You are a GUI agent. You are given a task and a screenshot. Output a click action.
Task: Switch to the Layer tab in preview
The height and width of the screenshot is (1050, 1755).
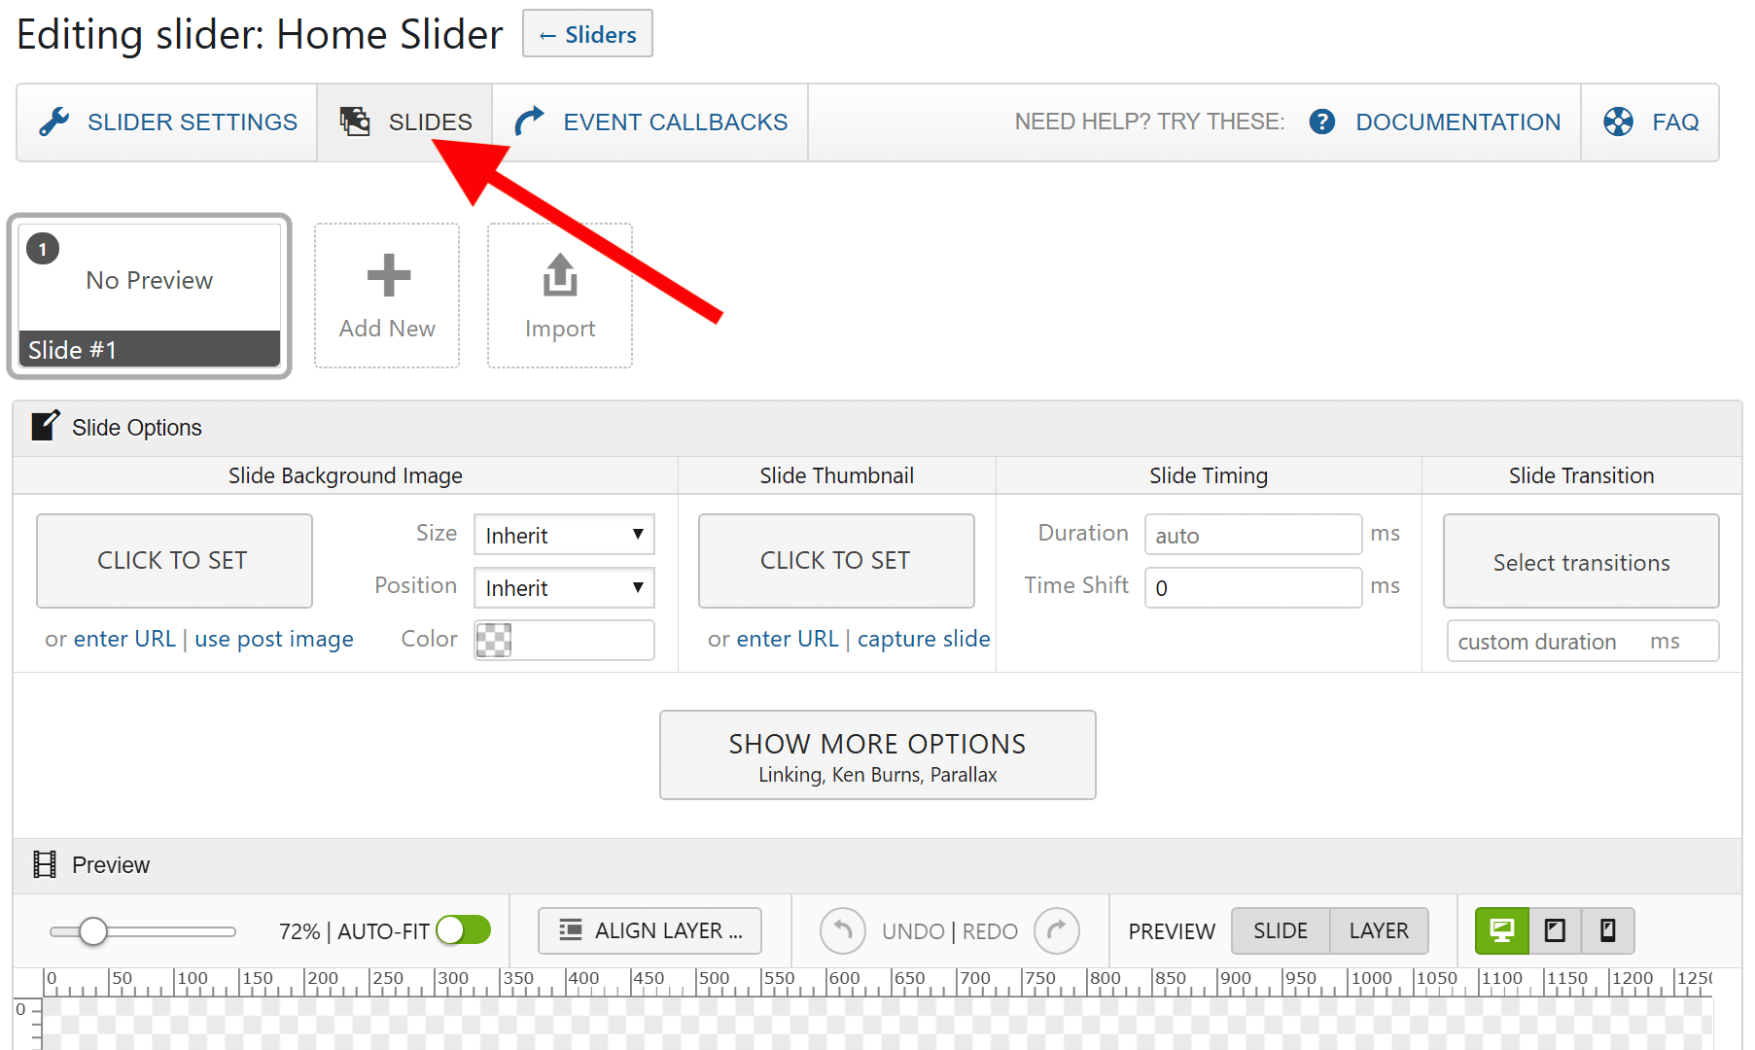coord(1378,930)
